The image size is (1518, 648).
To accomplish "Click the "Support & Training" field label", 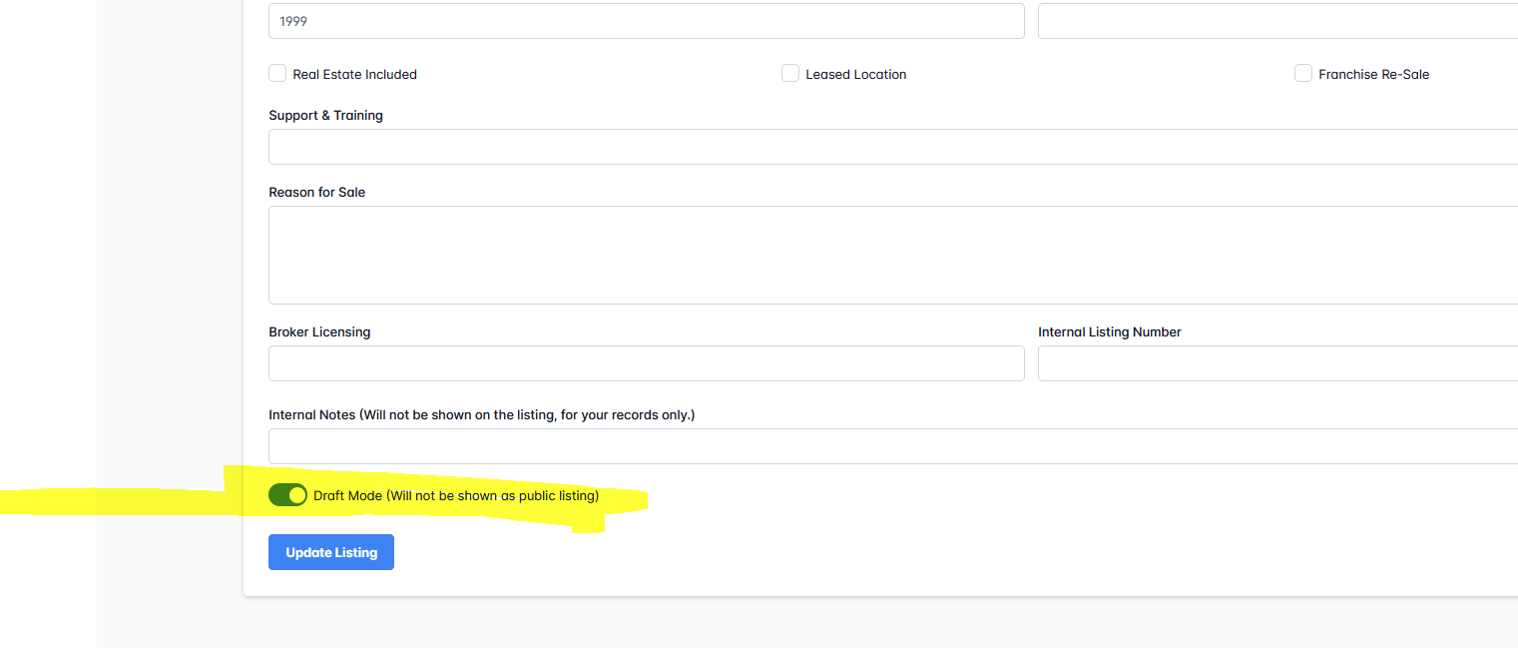I will (325, 115).
